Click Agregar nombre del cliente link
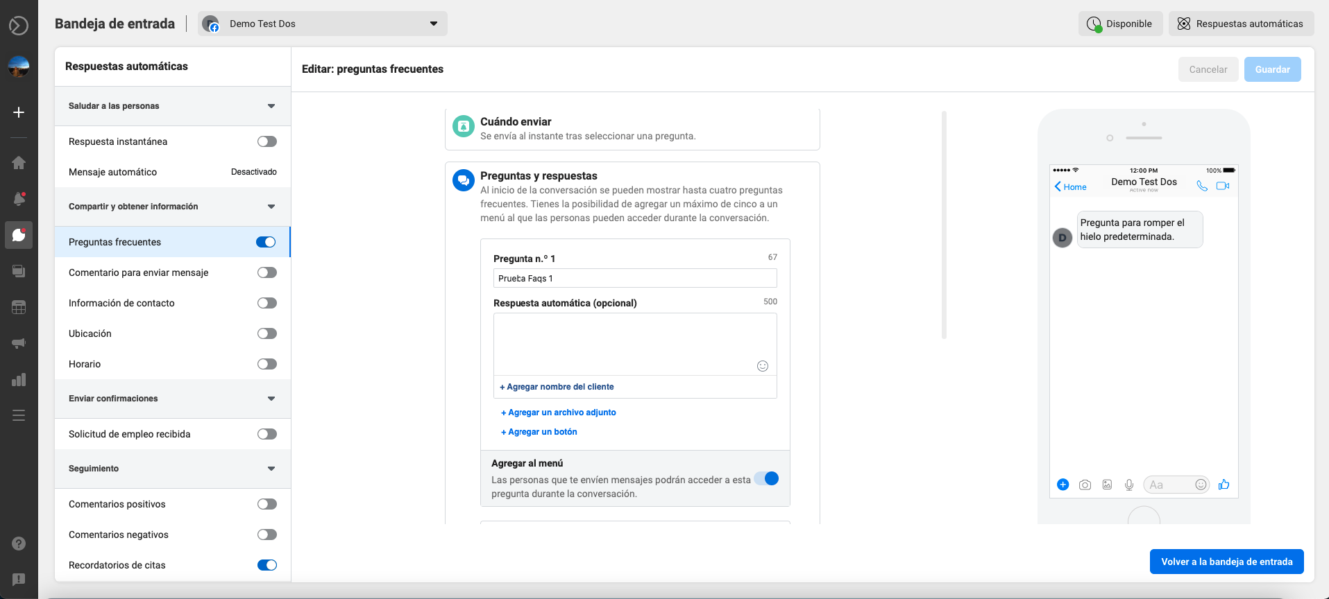Image resolution: width=1329 pixels, height=599 pixels. pyautogui.click(x=557, y=387)
